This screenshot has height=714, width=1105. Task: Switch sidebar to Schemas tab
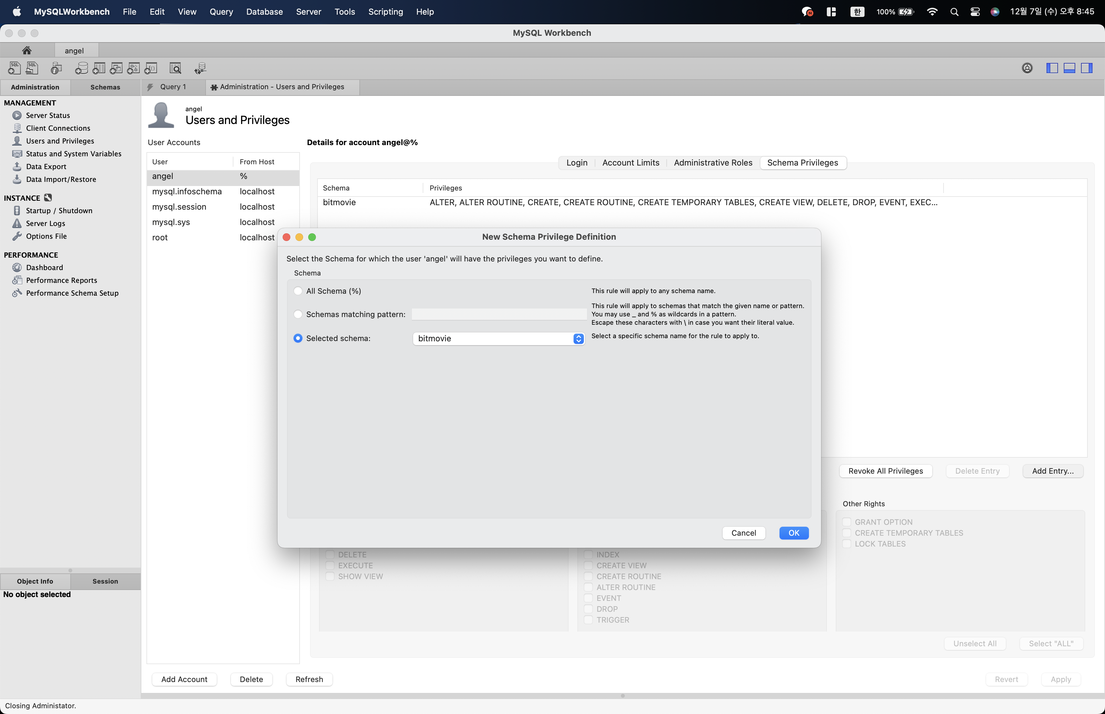point(105,87)
